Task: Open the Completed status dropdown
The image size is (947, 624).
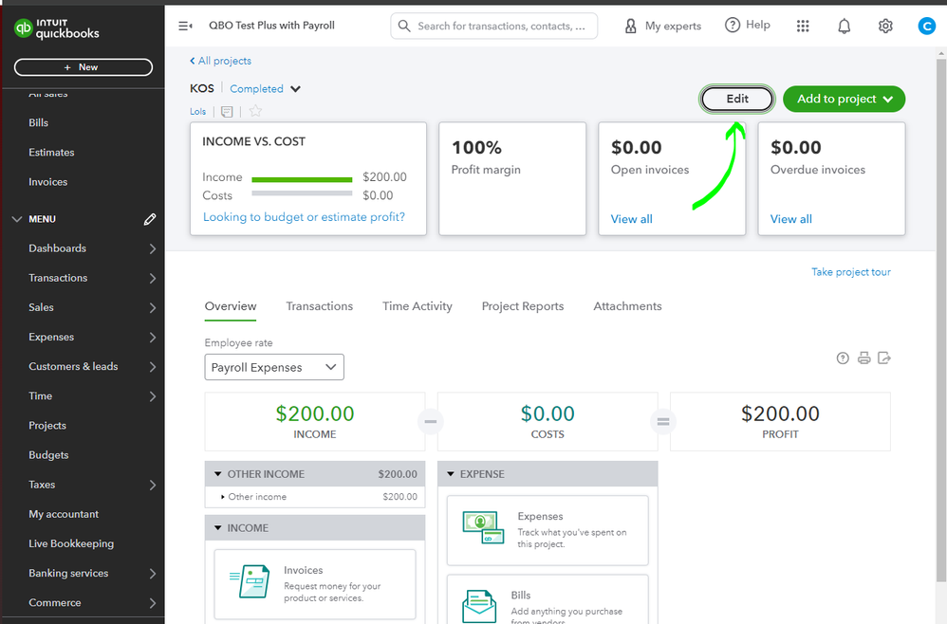Action: (295, 89)
